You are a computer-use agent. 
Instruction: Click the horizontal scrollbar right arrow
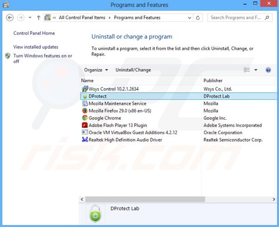click(x=274, y=199)
